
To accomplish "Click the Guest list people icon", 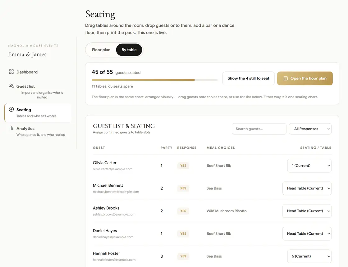I will (11, 86).
